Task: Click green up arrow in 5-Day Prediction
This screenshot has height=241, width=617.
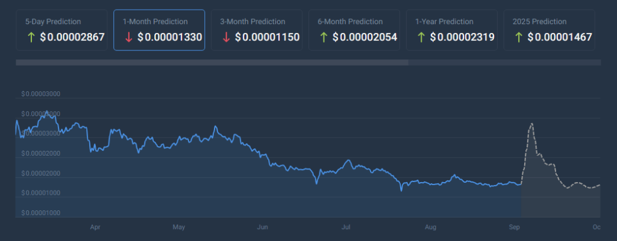Action: [x=31, y=37]
